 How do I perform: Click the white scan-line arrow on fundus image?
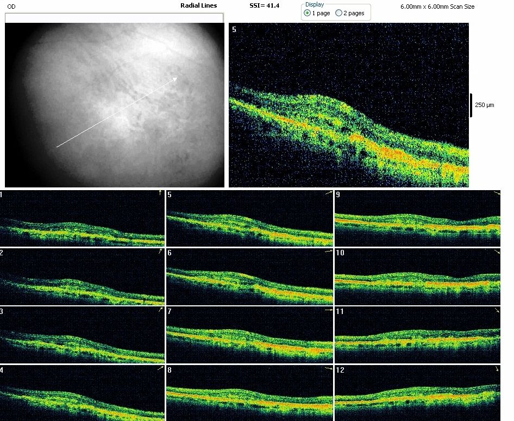tap(117, 112)
